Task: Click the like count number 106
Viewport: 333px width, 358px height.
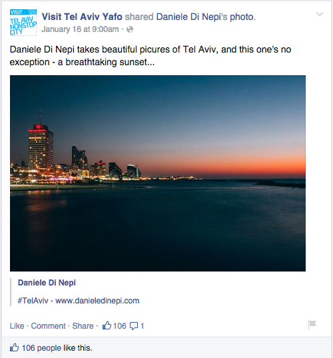Action: tap(120, 326)
